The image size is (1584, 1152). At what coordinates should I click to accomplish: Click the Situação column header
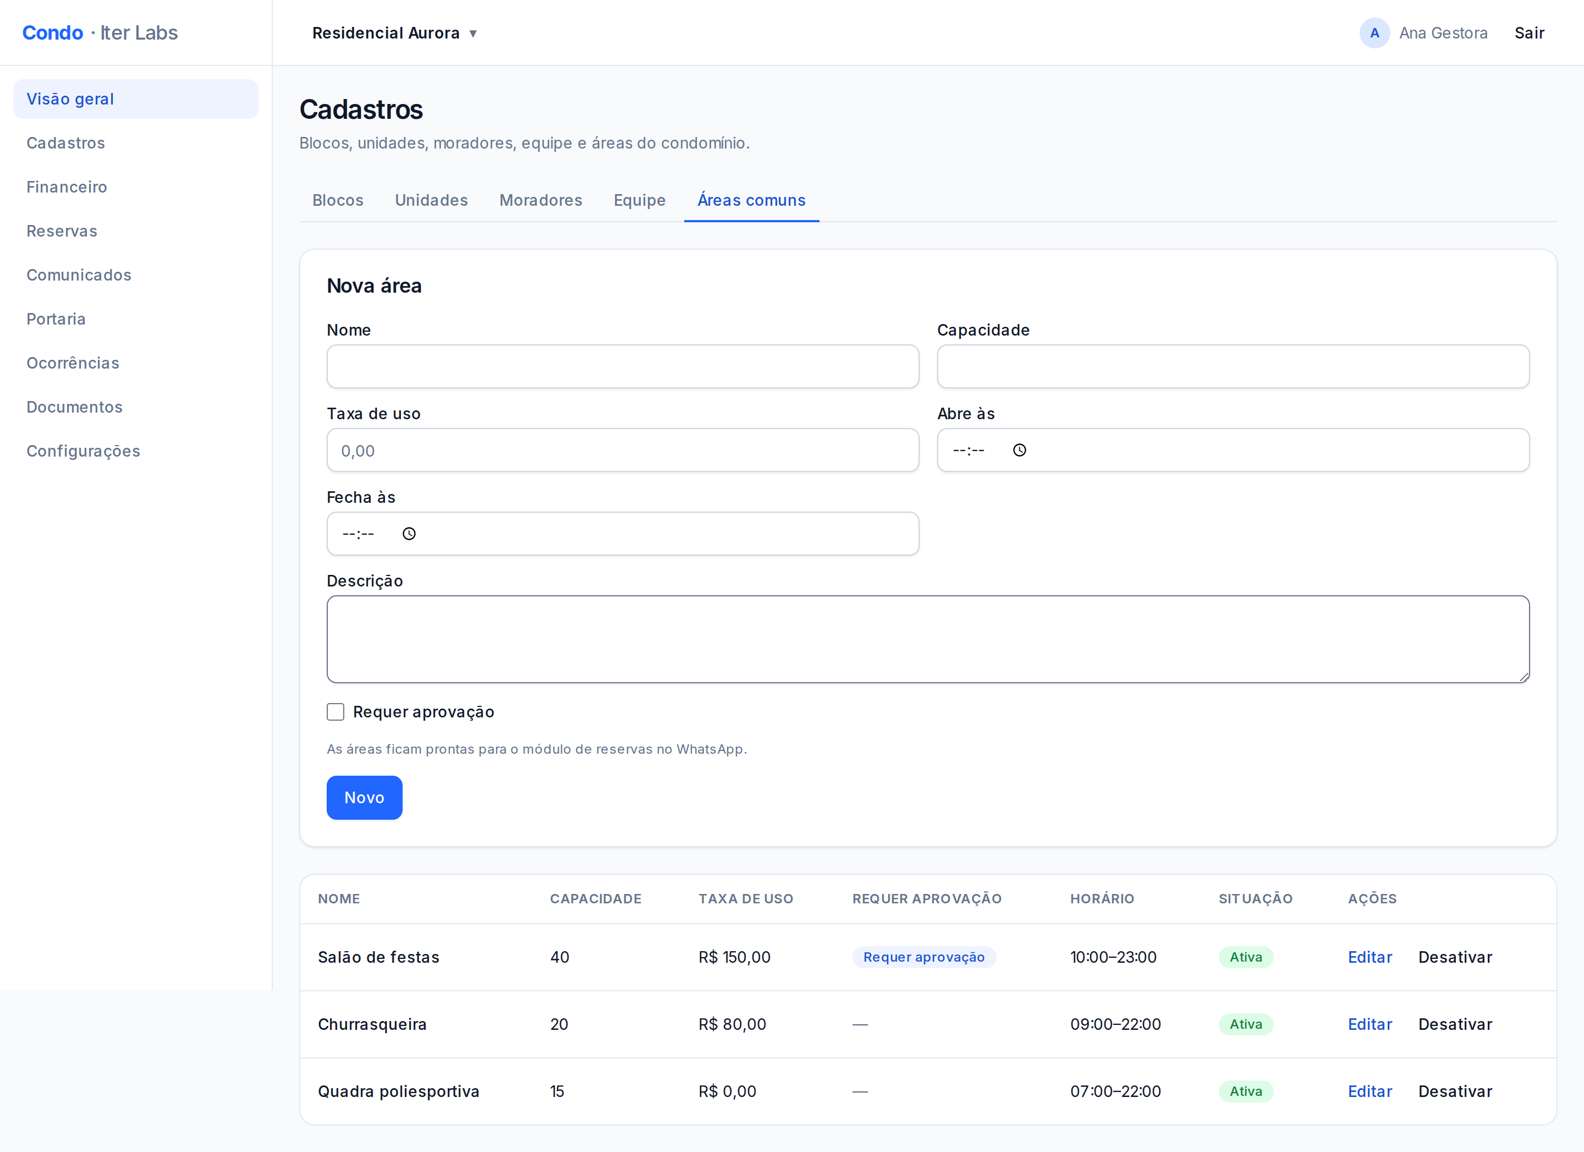click(1256, 899)
